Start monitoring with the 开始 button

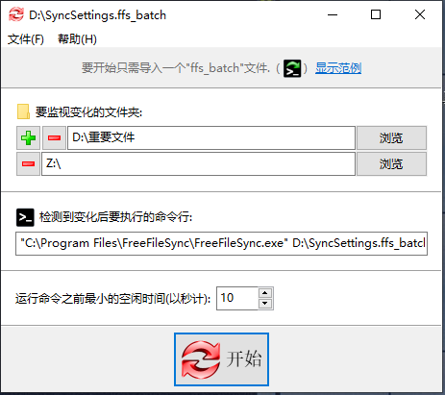pos(221,359)
